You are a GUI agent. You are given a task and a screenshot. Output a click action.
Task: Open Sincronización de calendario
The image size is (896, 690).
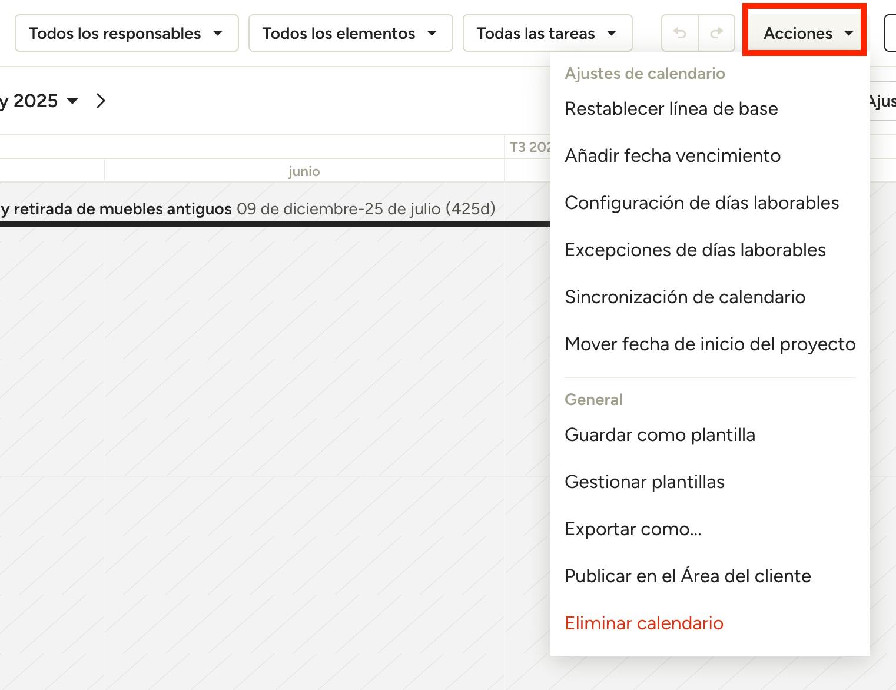[685, 297]
